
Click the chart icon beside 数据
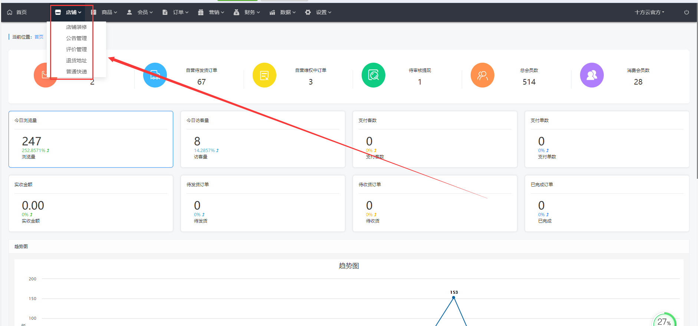click(272, 12)
